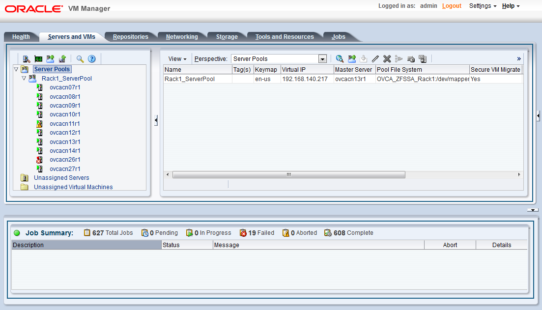This screenshot has height=310, width=542.
Task: Click the Total Jobs clipboard icon
Action: (87, 232)
